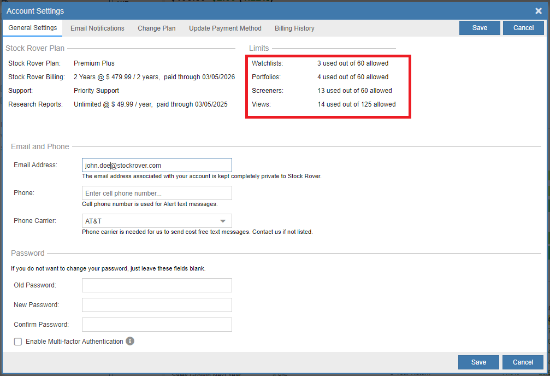Open the Multi-factor Authentication info tooltip
The width and height of the screenshot is (550, 376).
click(x=129, y=341)
